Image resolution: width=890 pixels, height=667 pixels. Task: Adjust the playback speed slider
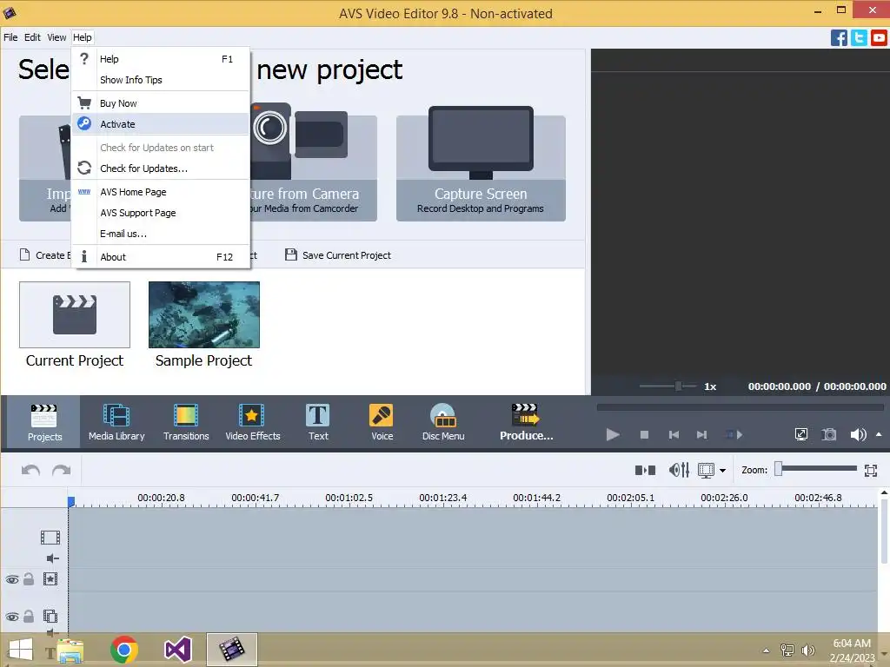668,386
